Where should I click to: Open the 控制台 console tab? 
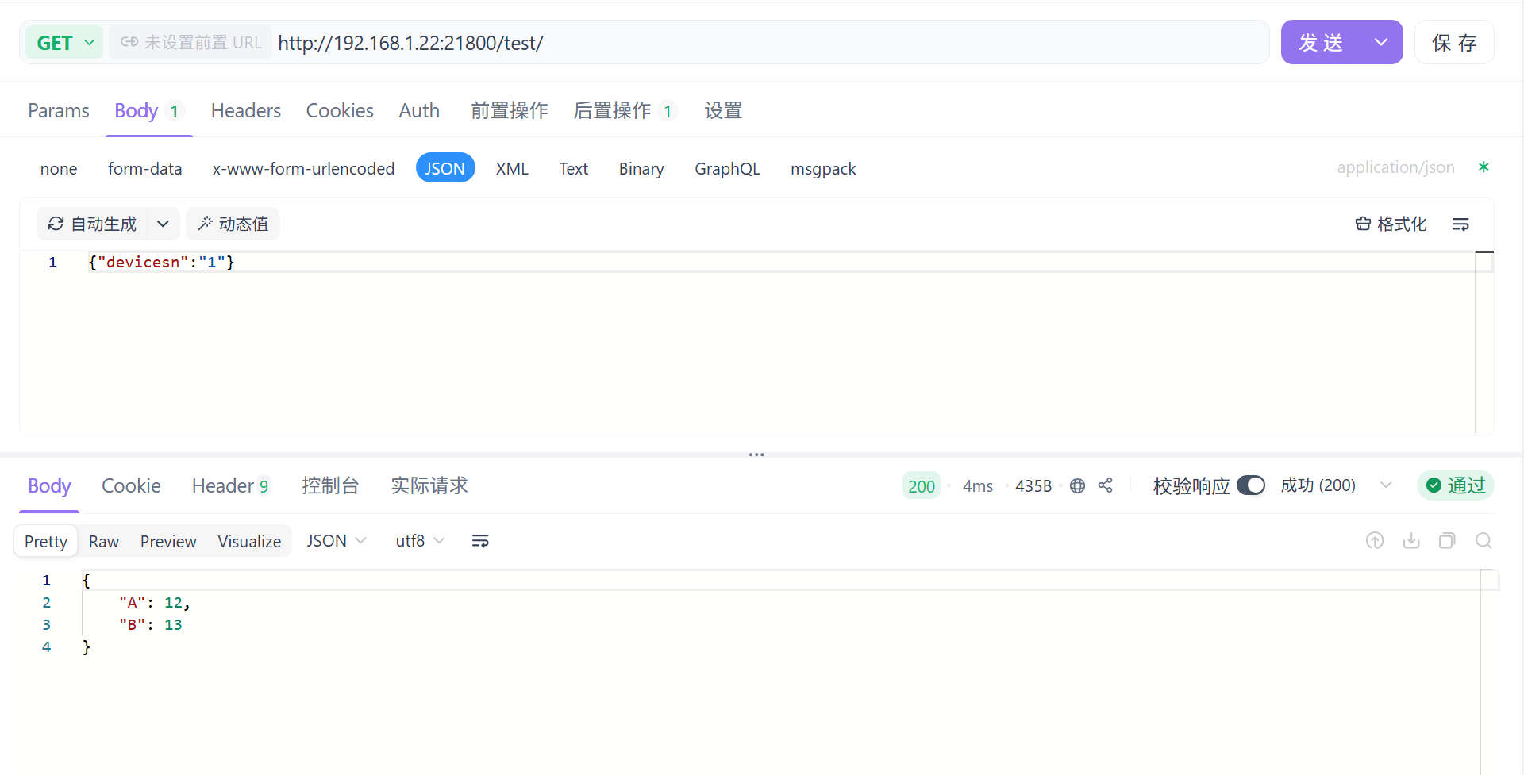[330, 485]
